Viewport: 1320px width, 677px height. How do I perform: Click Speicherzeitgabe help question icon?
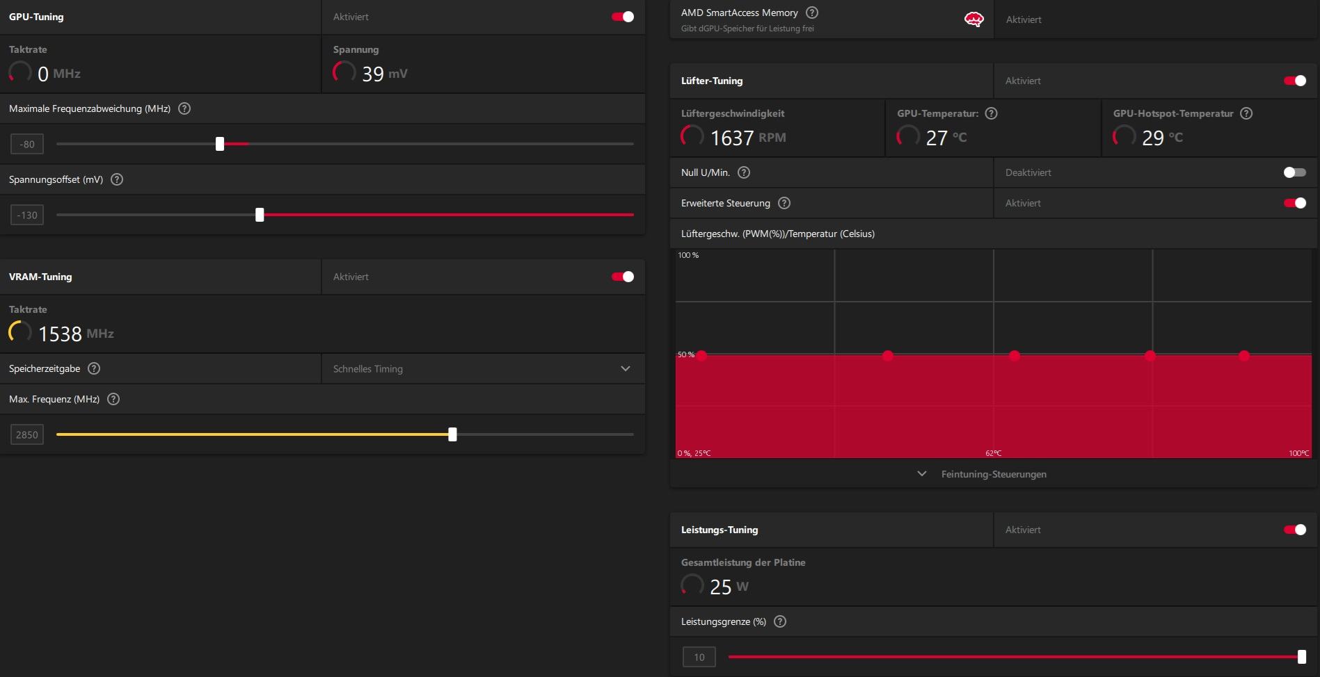click(x=94, y=368)
